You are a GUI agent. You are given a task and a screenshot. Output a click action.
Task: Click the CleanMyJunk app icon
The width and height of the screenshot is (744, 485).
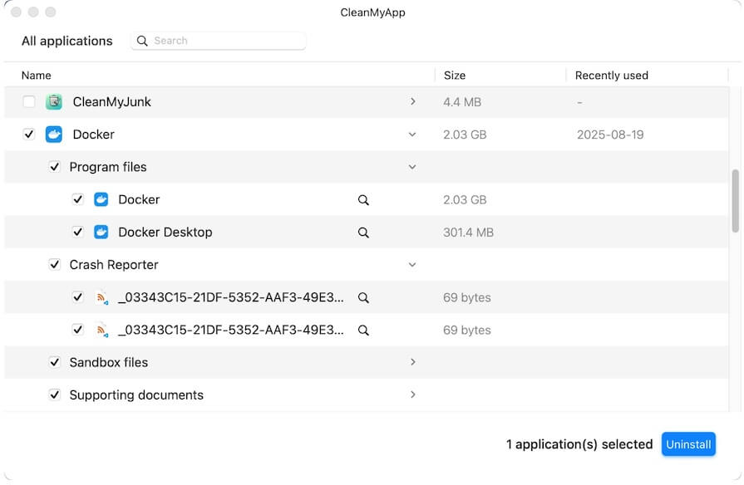[54, 102]
